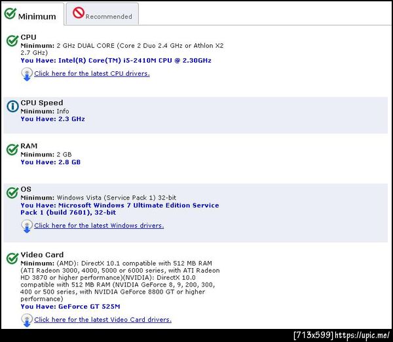Click 'Minimum: 2 GHz DUAL CORE' requirement text
This screenshot has height=342, width=393.
click(122, 49)
